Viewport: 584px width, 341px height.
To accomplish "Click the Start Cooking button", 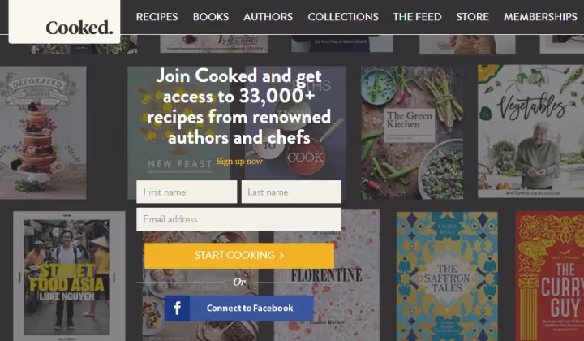I will tap(239, 256).
